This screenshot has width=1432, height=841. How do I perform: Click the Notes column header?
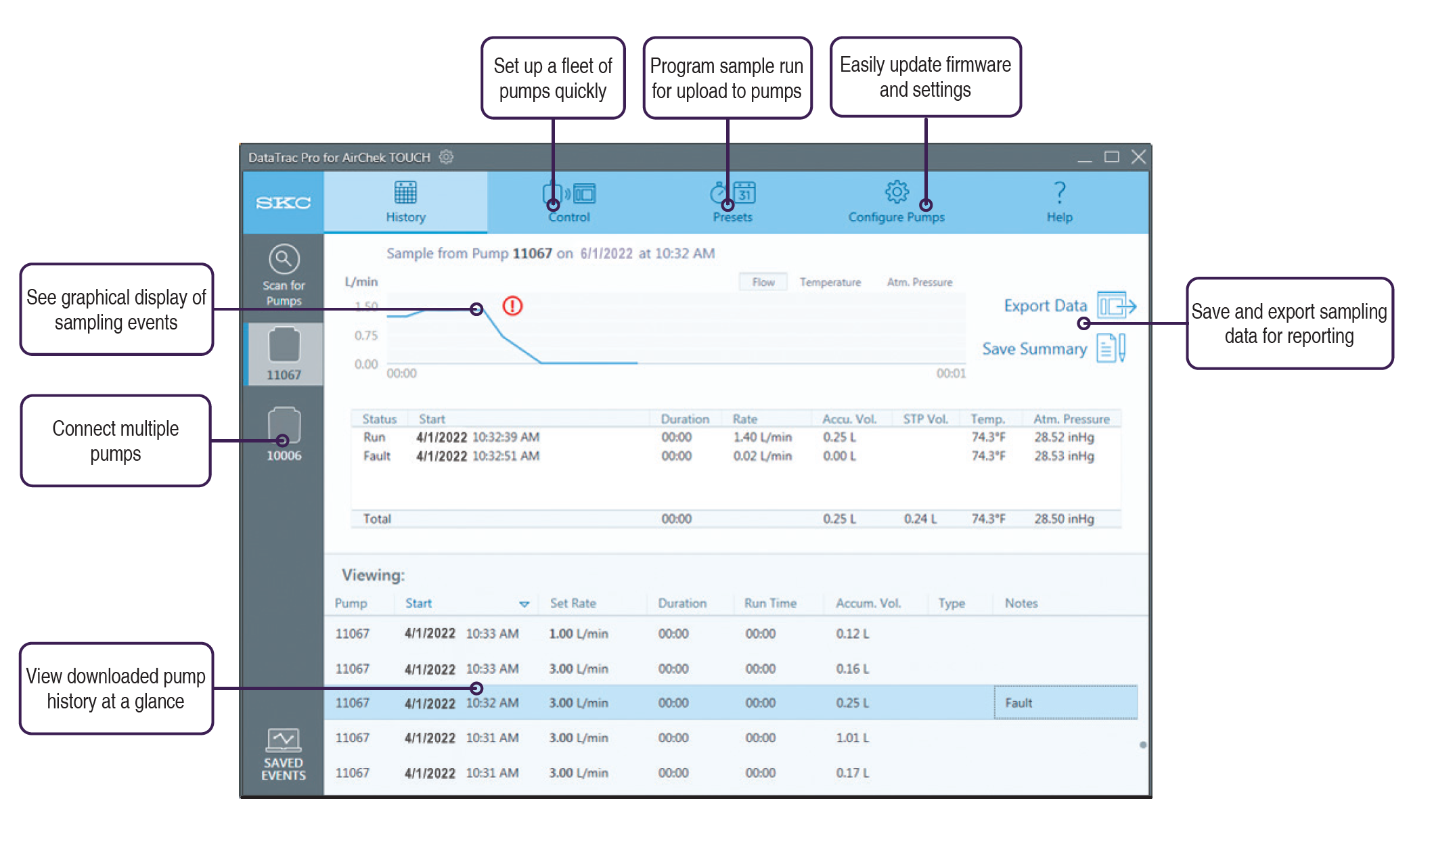tap(1021, 603)
